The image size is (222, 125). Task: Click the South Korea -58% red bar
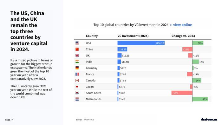pyautogui.click(x=182, y=93)
